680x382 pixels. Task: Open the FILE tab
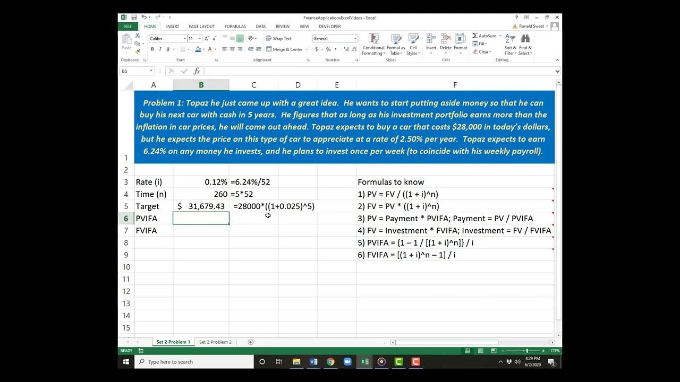(x=128, y=26)
